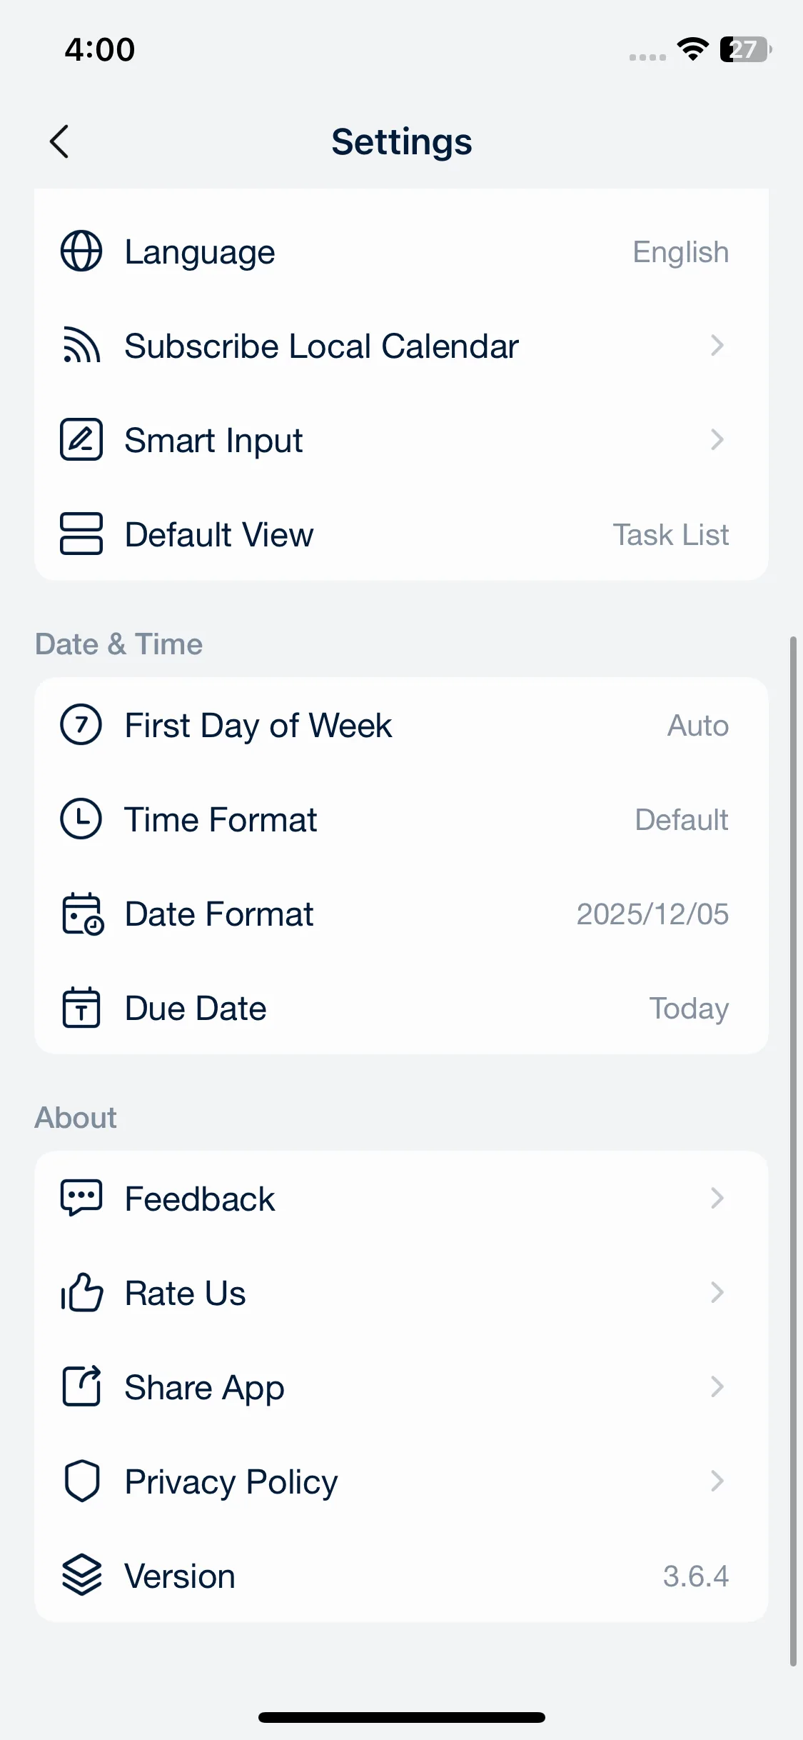Change the Task List default view value
Screen dimensions: 803x1740
670,535
